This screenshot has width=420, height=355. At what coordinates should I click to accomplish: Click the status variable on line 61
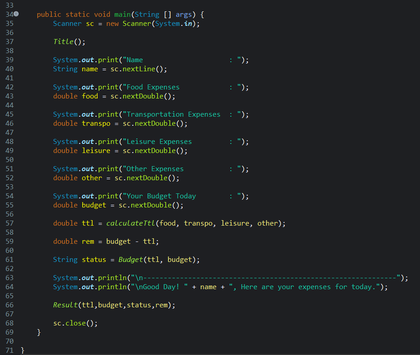click(x=94, y=259)
